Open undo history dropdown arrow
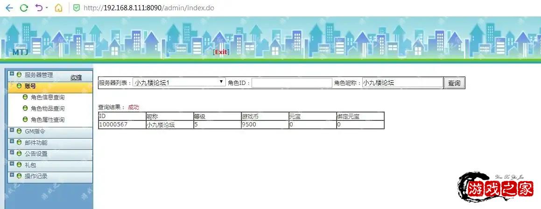The width and height of the screenshot is (541, 209). [x=47, y=8]
